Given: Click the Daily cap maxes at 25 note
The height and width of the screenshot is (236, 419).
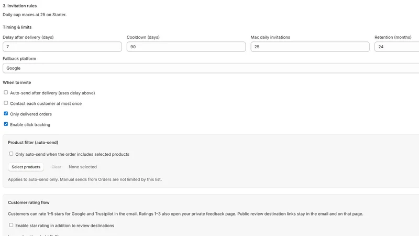Looking at the screenshot, I should click(x=35, y=15).
